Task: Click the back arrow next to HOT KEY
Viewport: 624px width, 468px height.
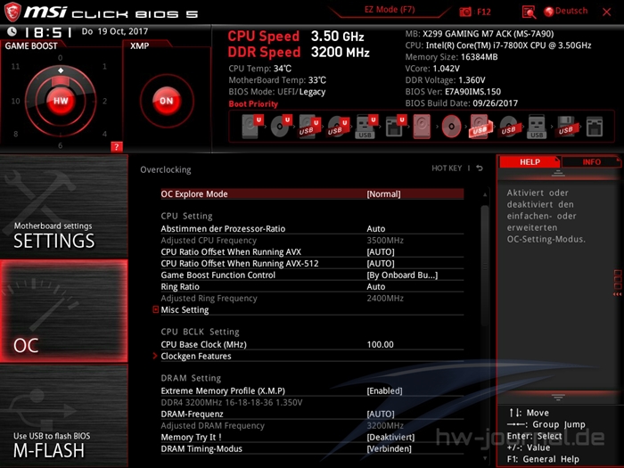Action: point(480,168)
